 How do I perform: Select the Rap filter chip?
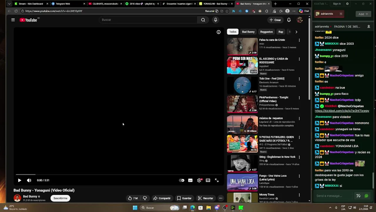[x=281, y=32]
